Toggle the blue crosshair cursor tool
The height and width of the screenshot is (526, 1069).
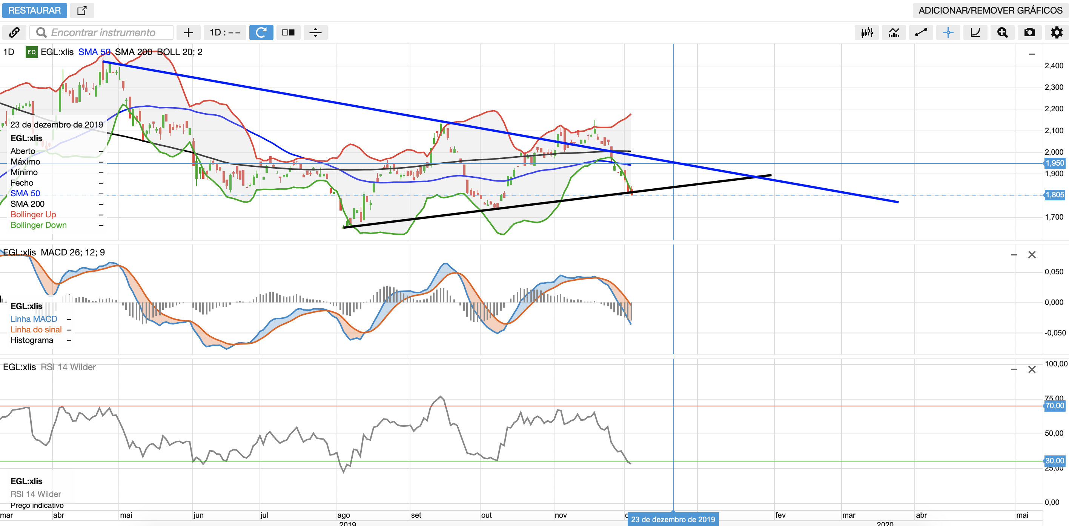pyautogui.click(x=948, y=32)
